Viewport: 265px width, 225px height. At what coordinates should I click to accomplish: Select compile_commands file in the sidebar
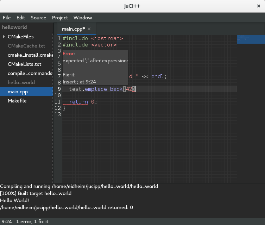coord(30,73)
